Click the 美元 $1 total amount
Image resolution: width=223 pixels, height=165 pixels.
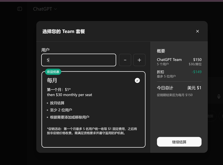pyautogui.click(x=194, y=88)
